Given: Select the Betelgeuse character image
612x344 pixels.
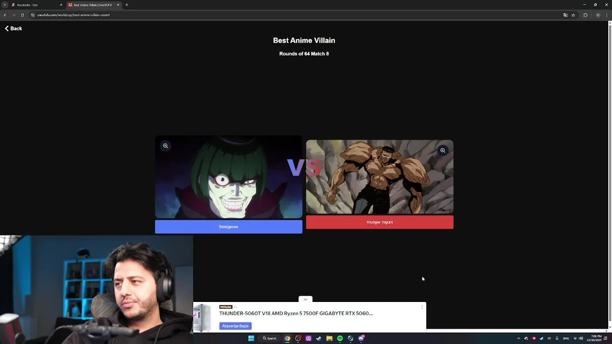Looking at the screenshot, I should point(229,177).
